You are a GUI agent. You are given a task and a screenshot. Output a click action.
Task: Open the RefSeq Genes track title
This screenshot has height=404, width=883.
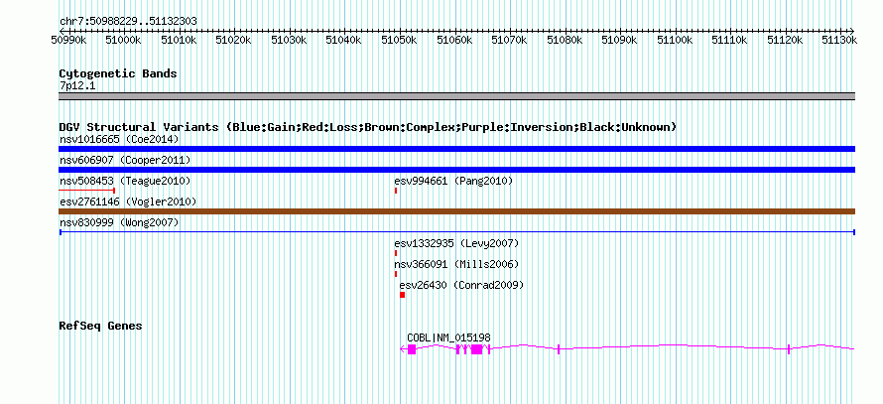click(101, 326)
